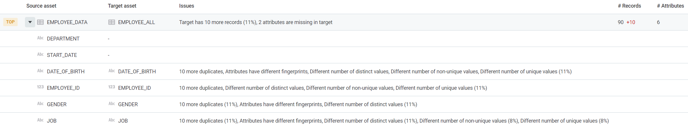Screen dimensions: 688x127
Task: Select the source JOB attribute row
Action: pos(52,121)
